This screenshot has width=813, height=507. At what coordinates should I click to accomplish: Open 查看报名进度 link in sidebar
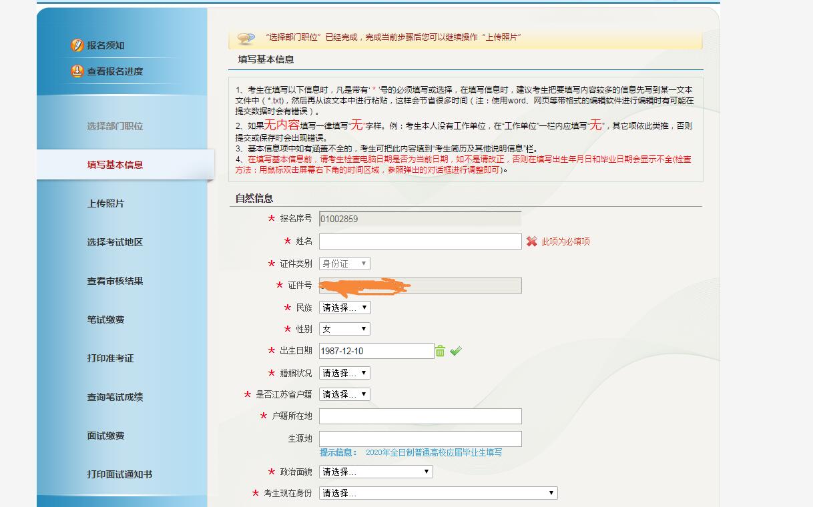[115, 71]
